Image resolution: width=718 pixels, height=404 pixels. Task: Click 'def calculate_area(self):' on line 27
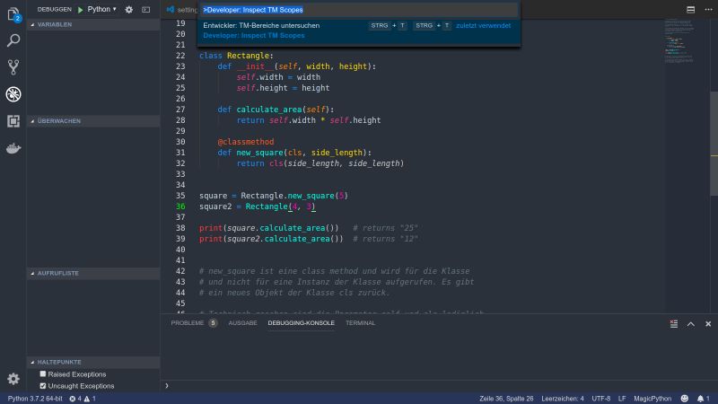(x=276, y=110)
